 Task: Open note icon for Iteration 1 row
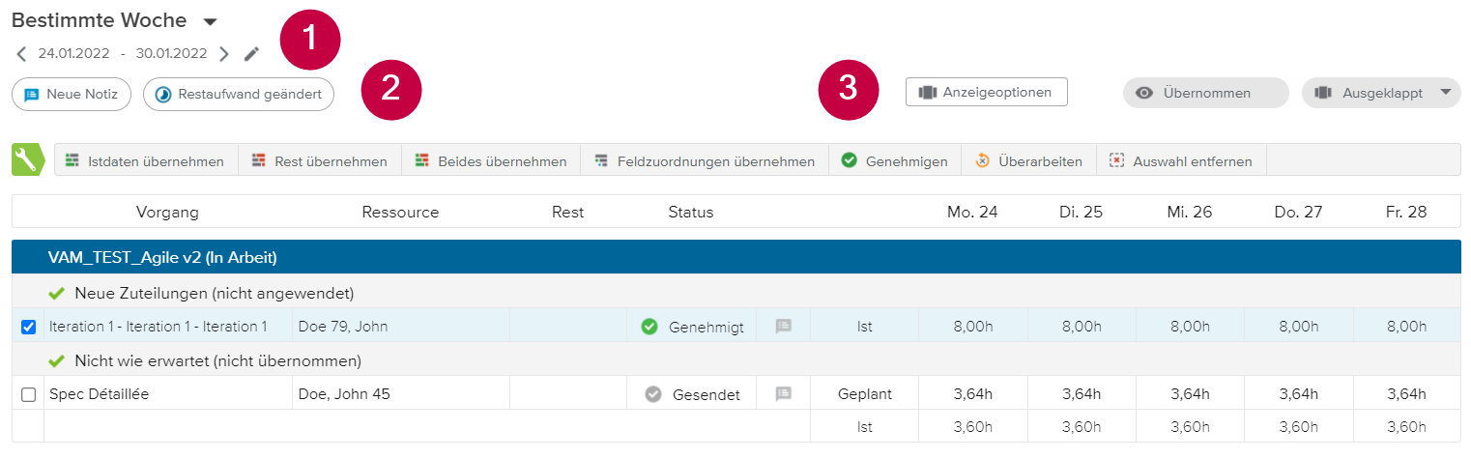tap(784, 327)
